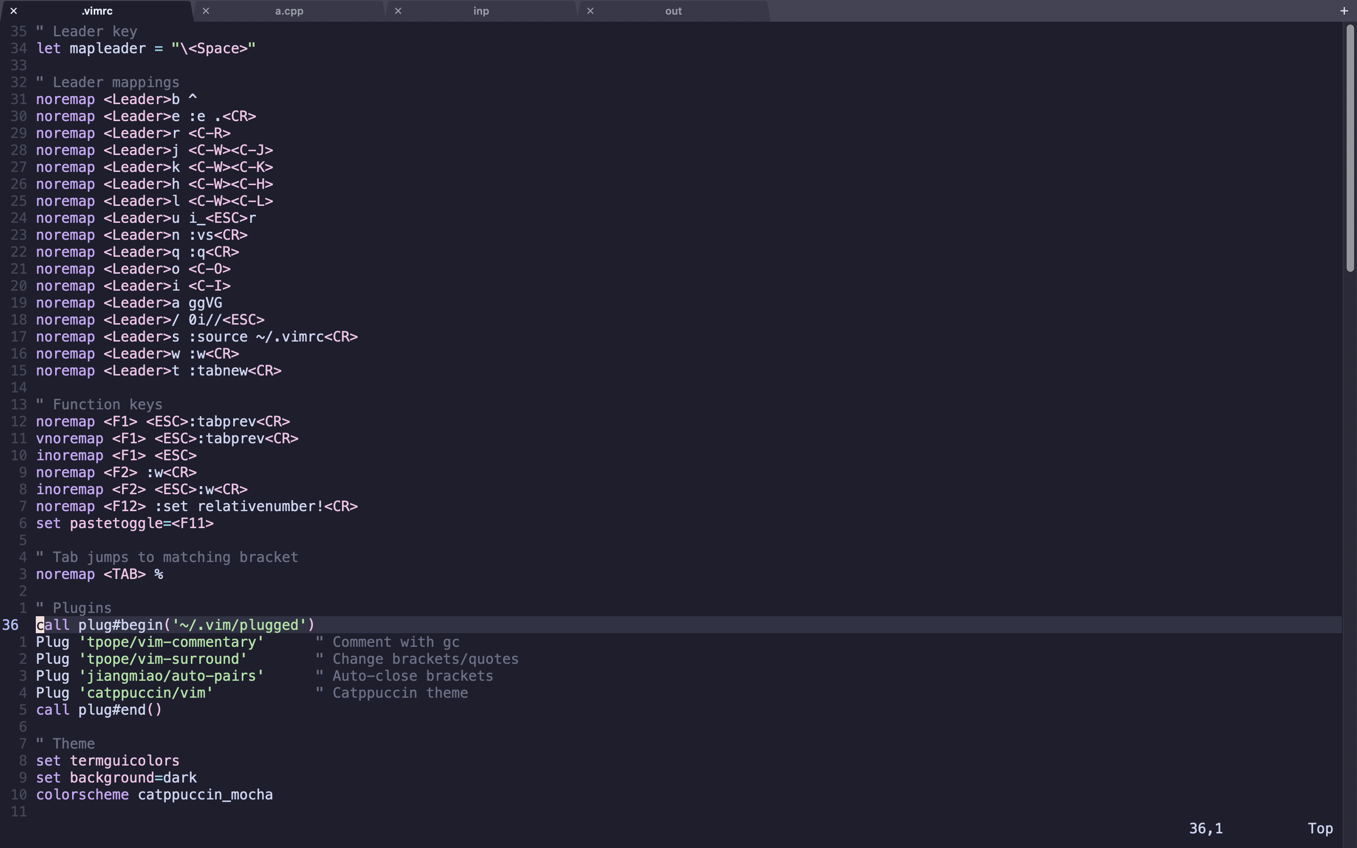Click the <Leader>j <C-W><C-J> line
Image resolution: width=1357 pixels, height=848 pixels.
coord(155,150)
